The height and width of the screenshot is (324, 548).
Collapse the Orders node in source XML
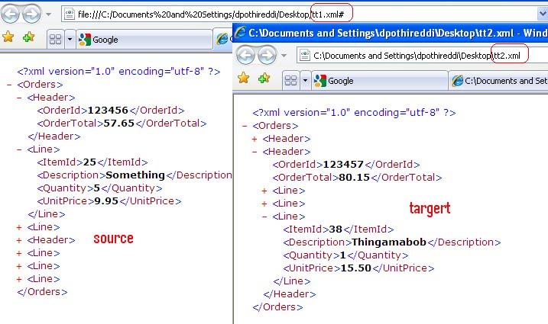click(x=9, y=85)
